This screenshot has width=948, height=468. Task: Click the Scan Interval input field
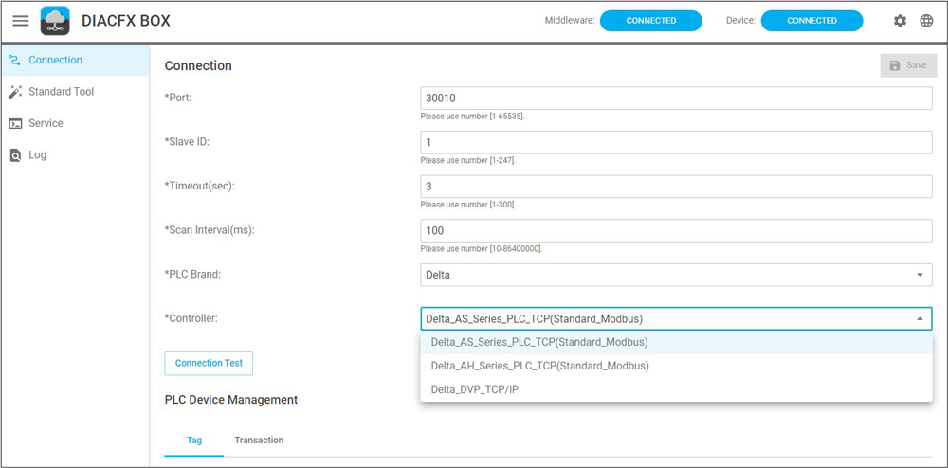click(x=675, y=230)
